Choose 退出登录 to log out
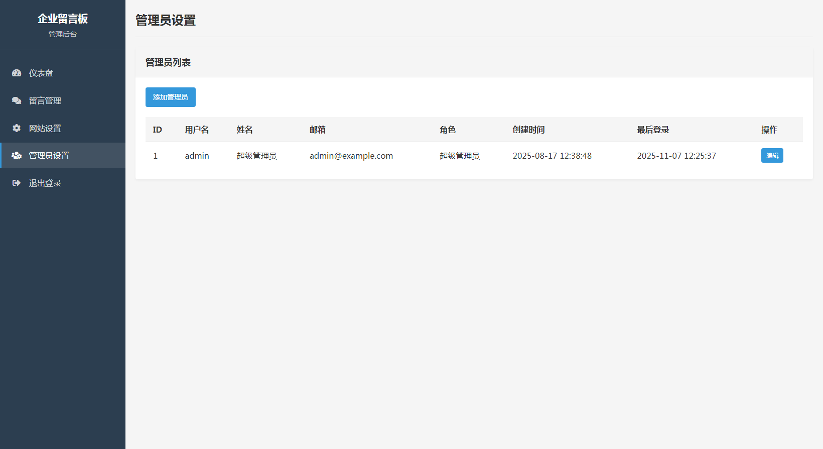This screenshot has height=449, width=823. [45, 183]
